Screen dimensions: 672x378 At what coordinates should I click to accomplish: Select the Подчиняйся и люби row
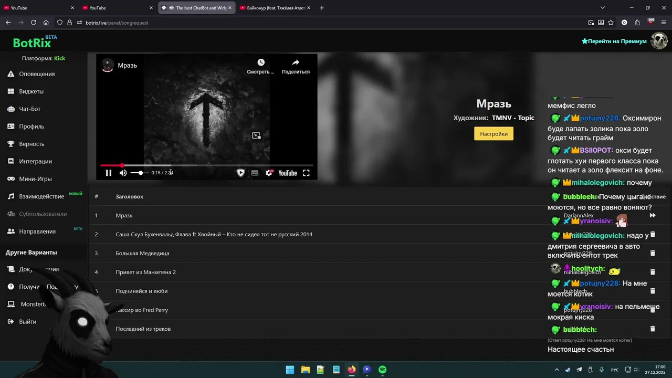click(x=379, y=291)
